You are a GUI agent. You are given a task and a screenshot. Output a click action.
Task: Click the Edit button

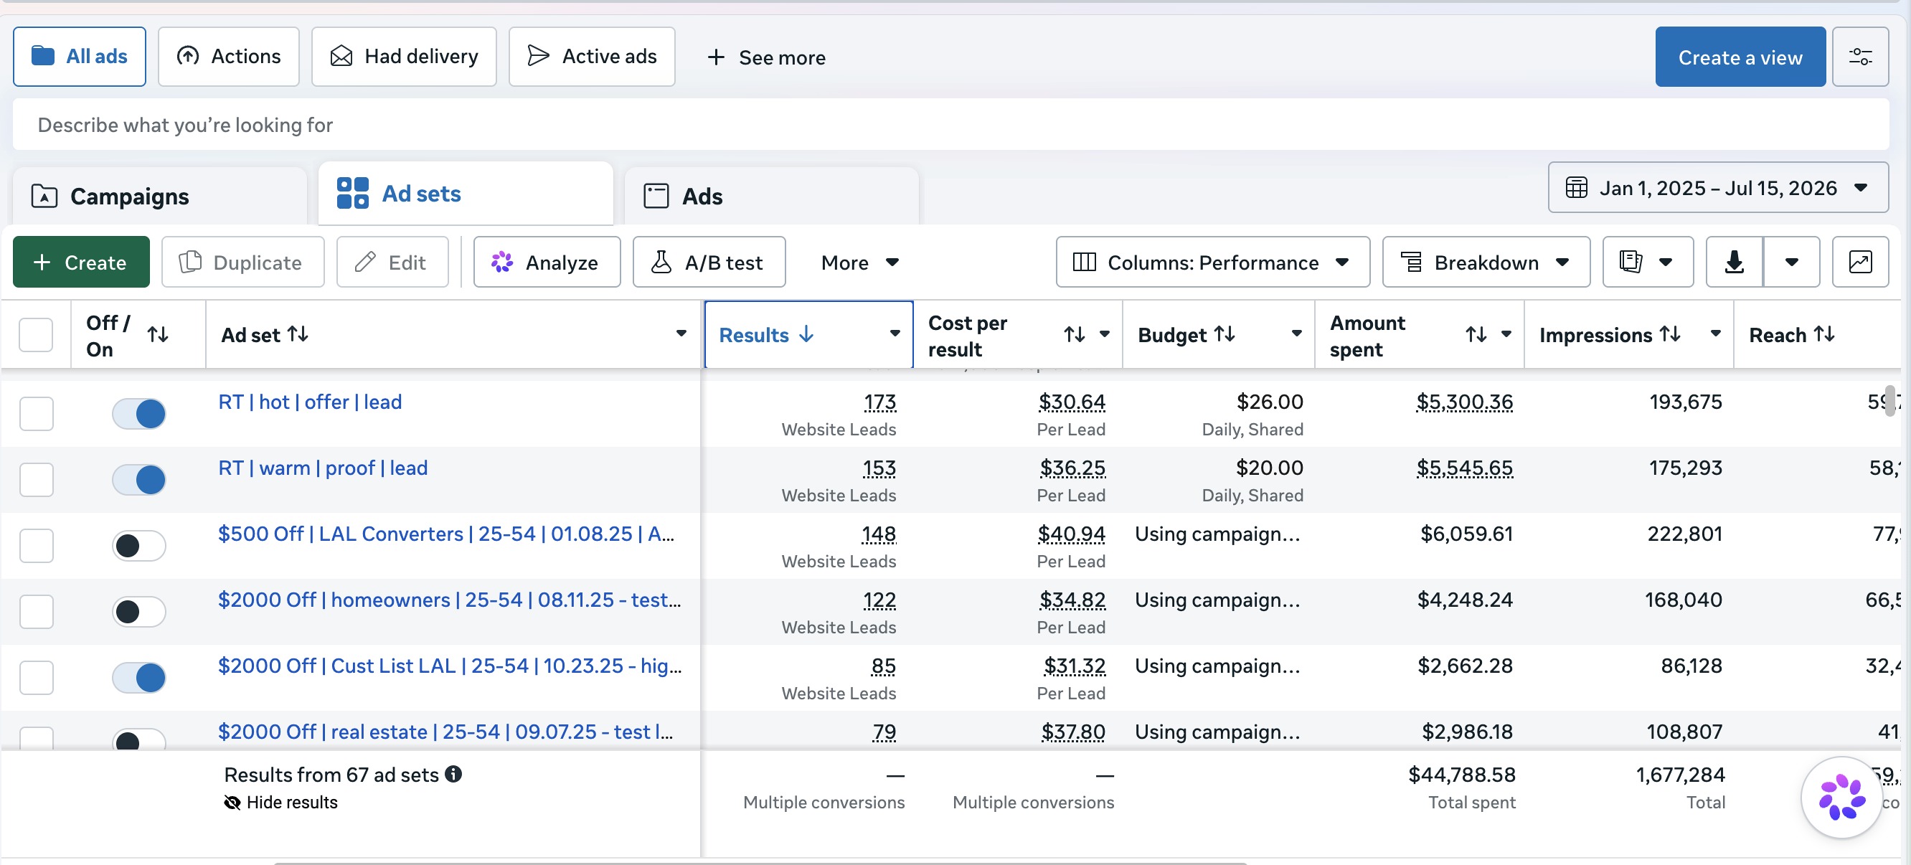[x=392, y=262]
